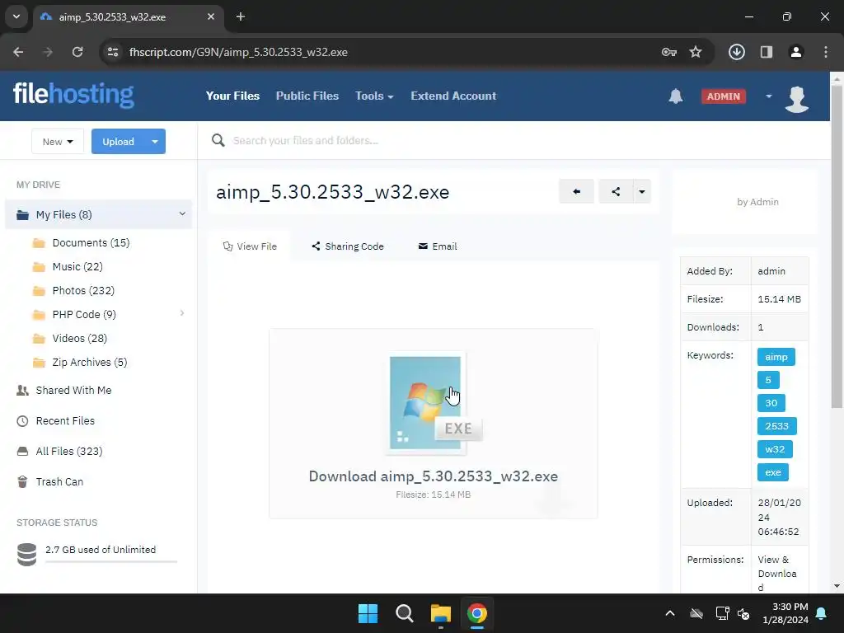Open the Upload dropdown arrow

tap(155, 142)
